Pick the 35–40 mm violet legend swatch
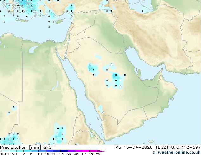This screenshot has width=201, height=155. tap(79, 151)
